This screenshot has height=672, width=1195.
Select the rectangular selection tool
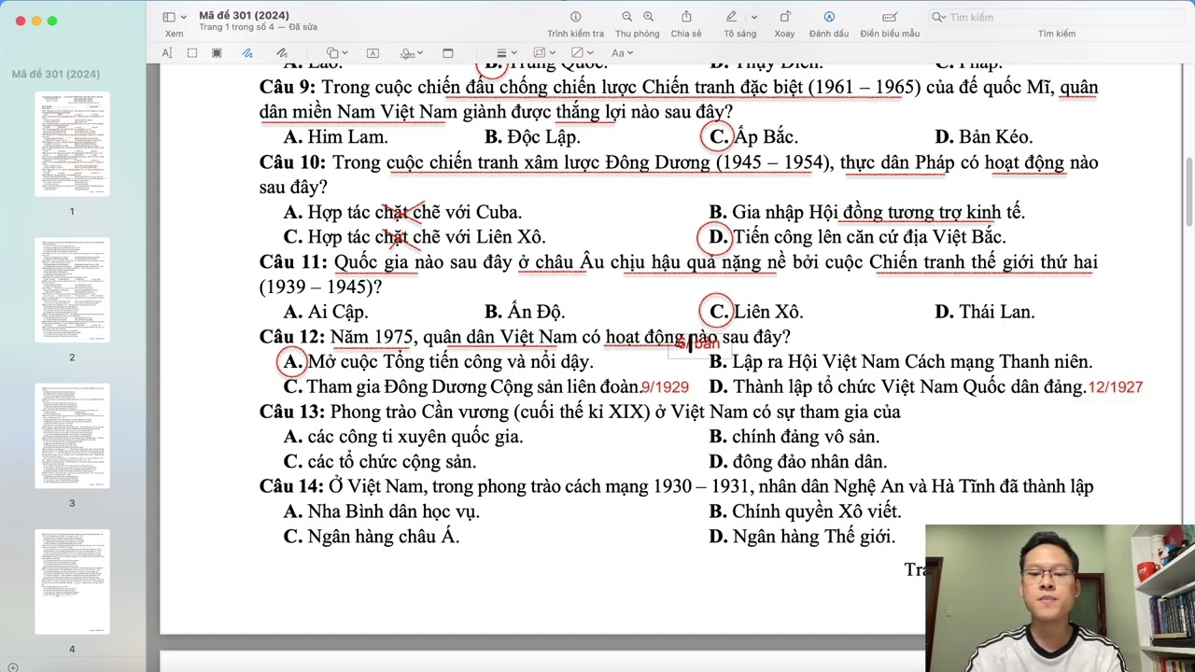[192, 53]
